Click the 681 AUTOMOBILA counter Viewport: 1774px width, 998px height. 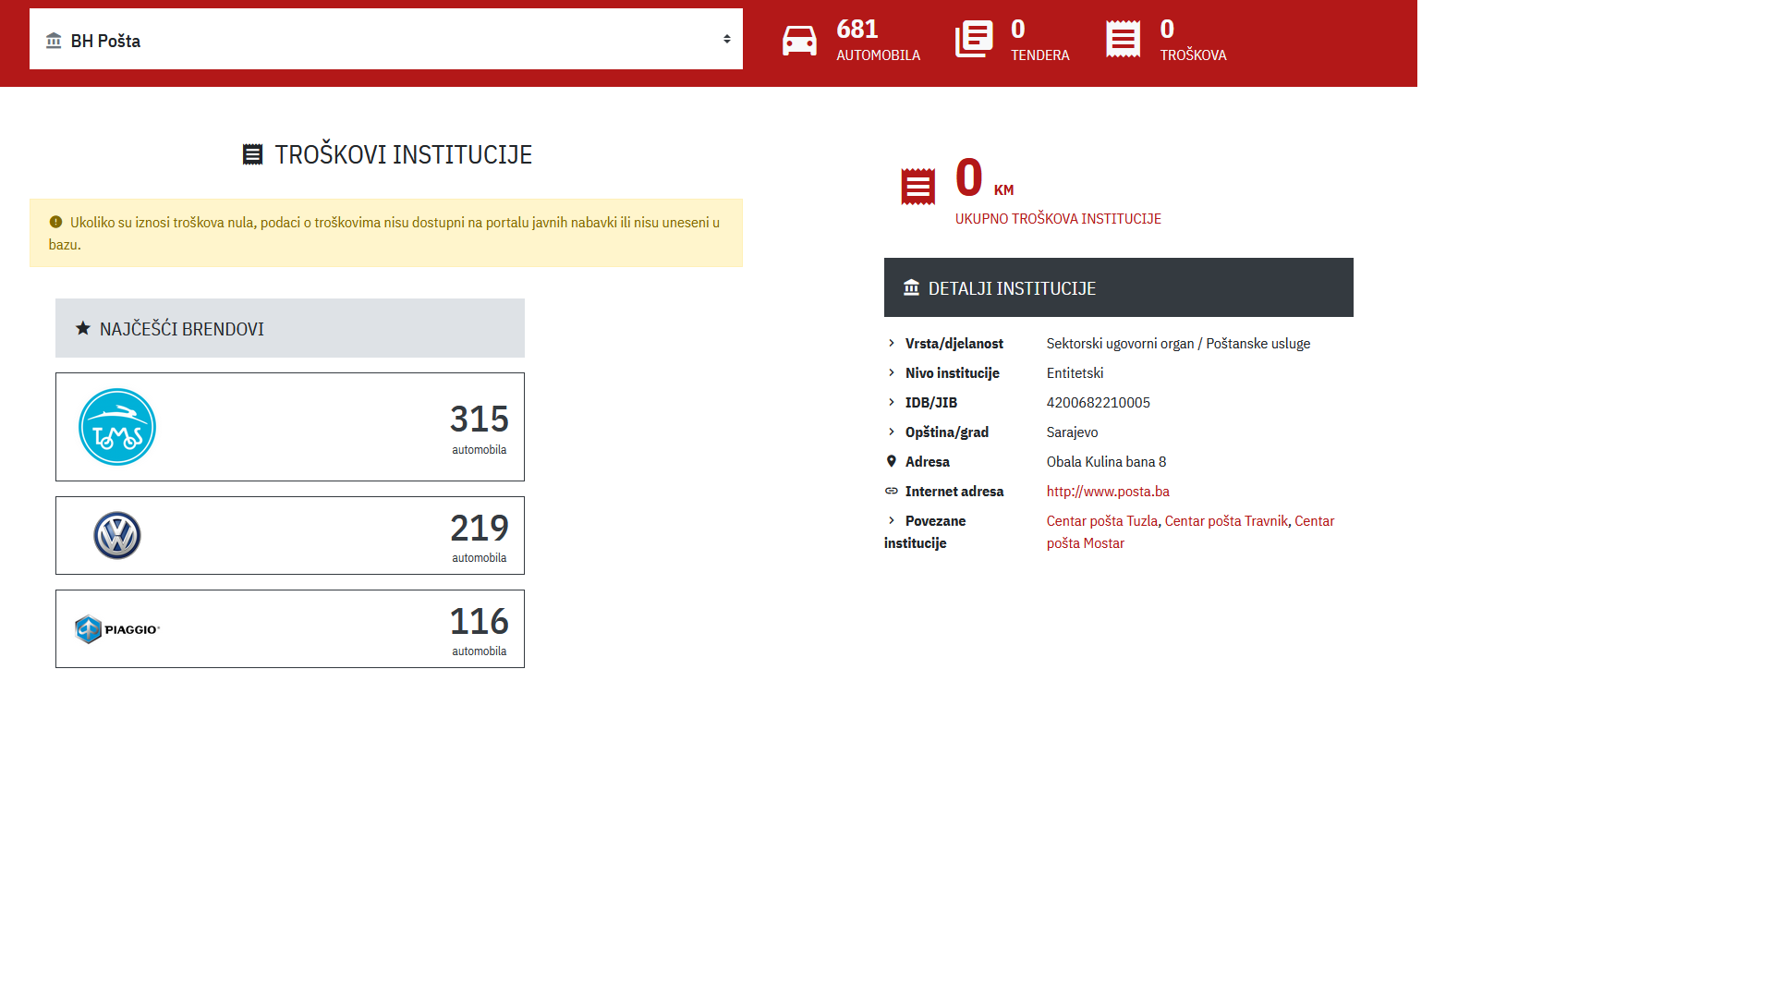878,41
